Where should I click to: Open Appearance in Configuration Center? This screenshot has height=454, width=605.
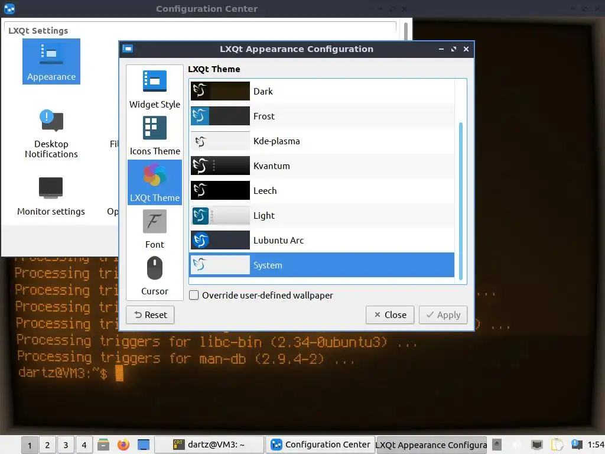pyautogui.click(x=51, y=61)
